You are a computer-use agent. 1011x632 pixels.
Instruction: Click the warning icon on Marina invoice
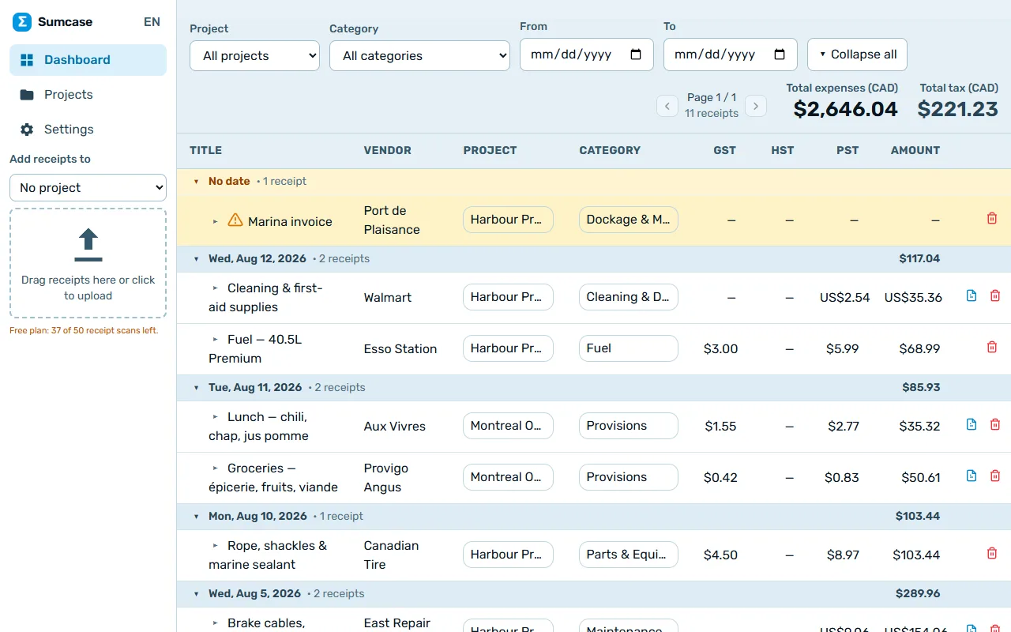click(x=235, y=220)
